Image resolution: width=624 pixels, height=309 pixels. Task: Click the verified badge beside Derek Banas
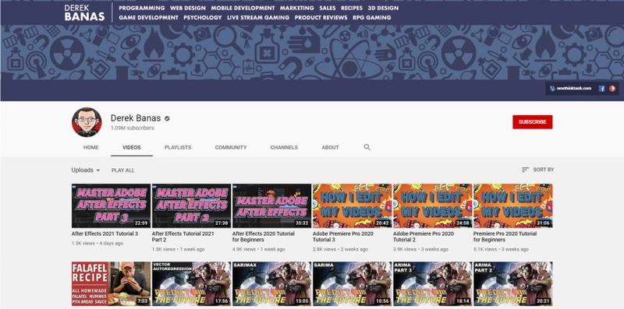167,118
